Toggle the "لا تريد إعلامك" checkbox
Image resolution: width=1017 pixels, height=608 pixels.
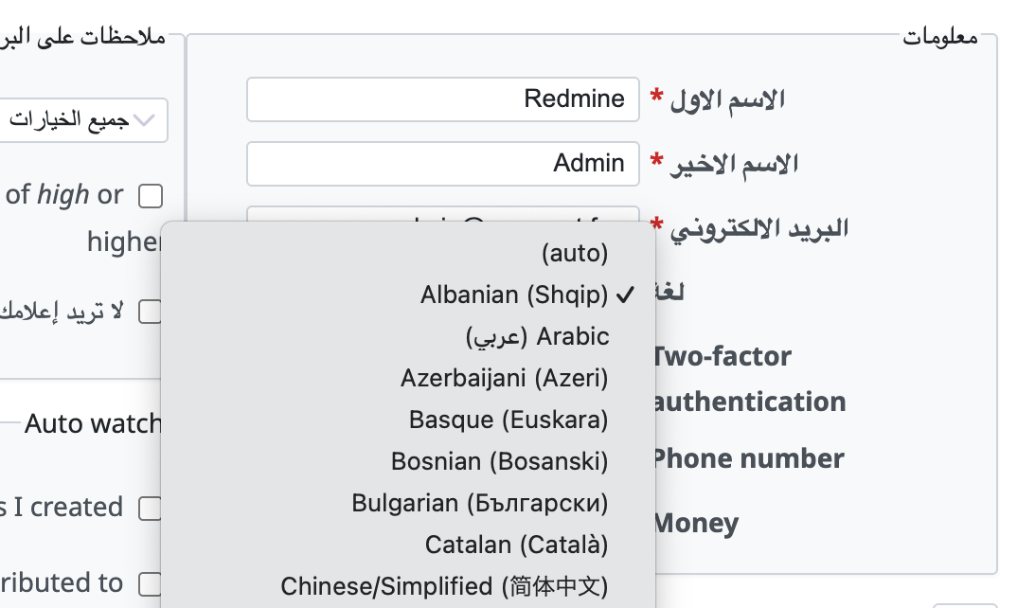click(151, 312)
